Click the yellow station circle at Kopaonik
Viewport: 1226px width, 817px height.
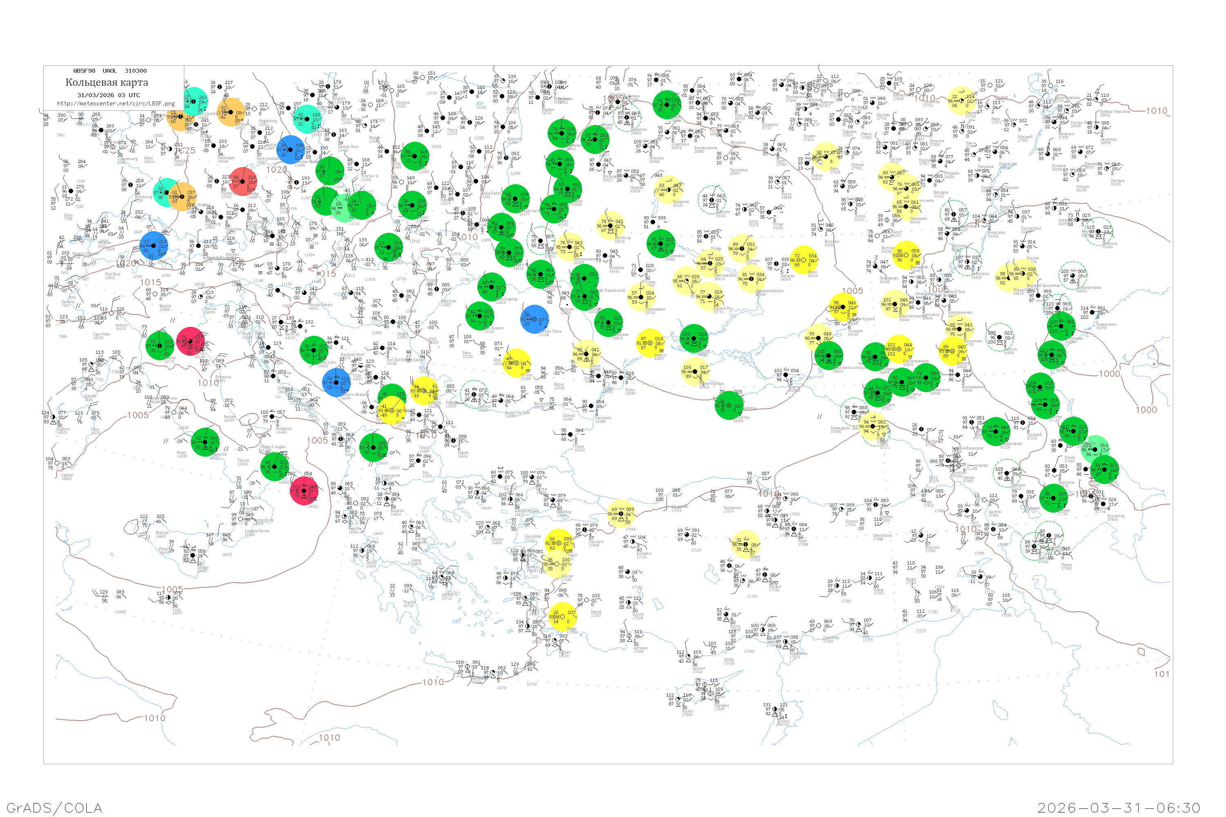point(392,411)
